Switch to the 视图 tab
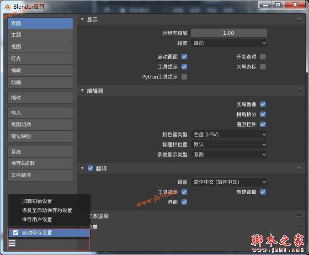 coord(40,47)
